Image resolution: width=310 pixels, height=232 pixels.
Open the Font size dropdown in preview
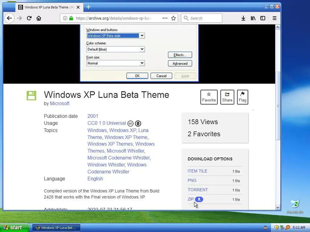point(142,63)
